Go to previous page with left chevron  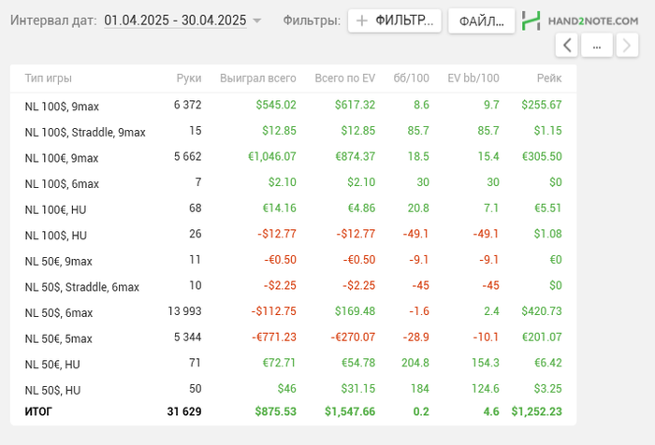point(567,45)
